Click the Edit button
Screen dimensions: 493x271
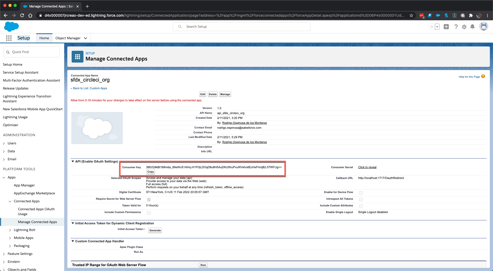pos(203,94)
